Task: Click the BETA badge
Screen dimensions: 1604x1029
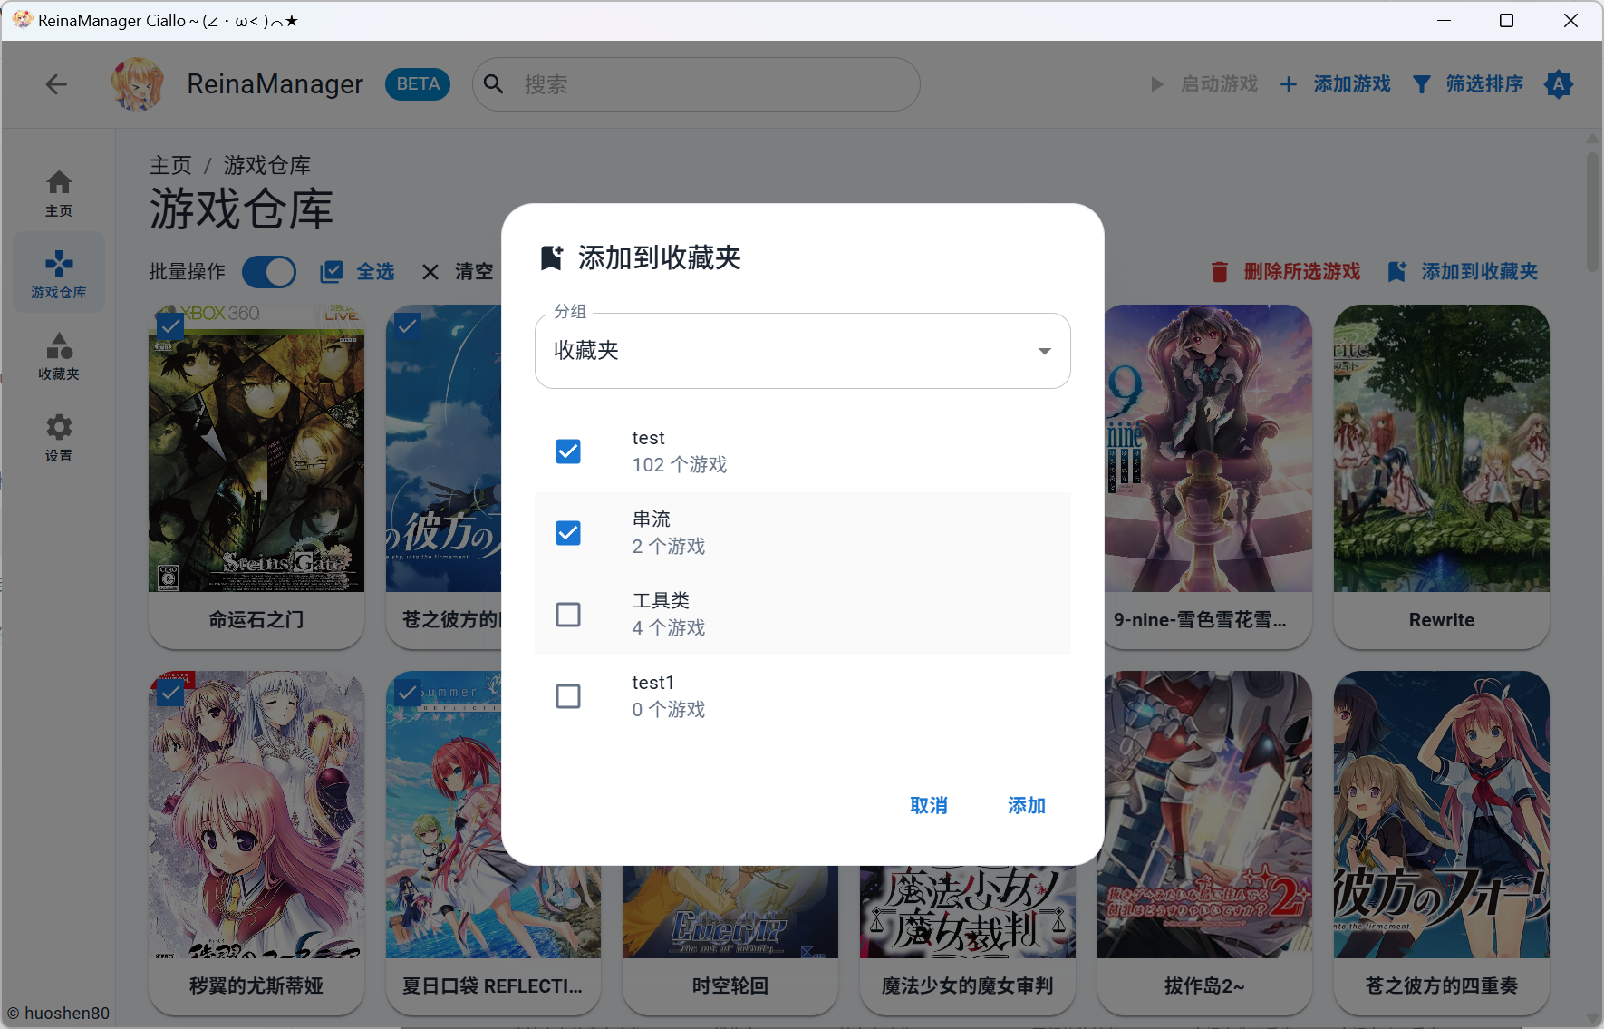Action: tap(418, 84)
